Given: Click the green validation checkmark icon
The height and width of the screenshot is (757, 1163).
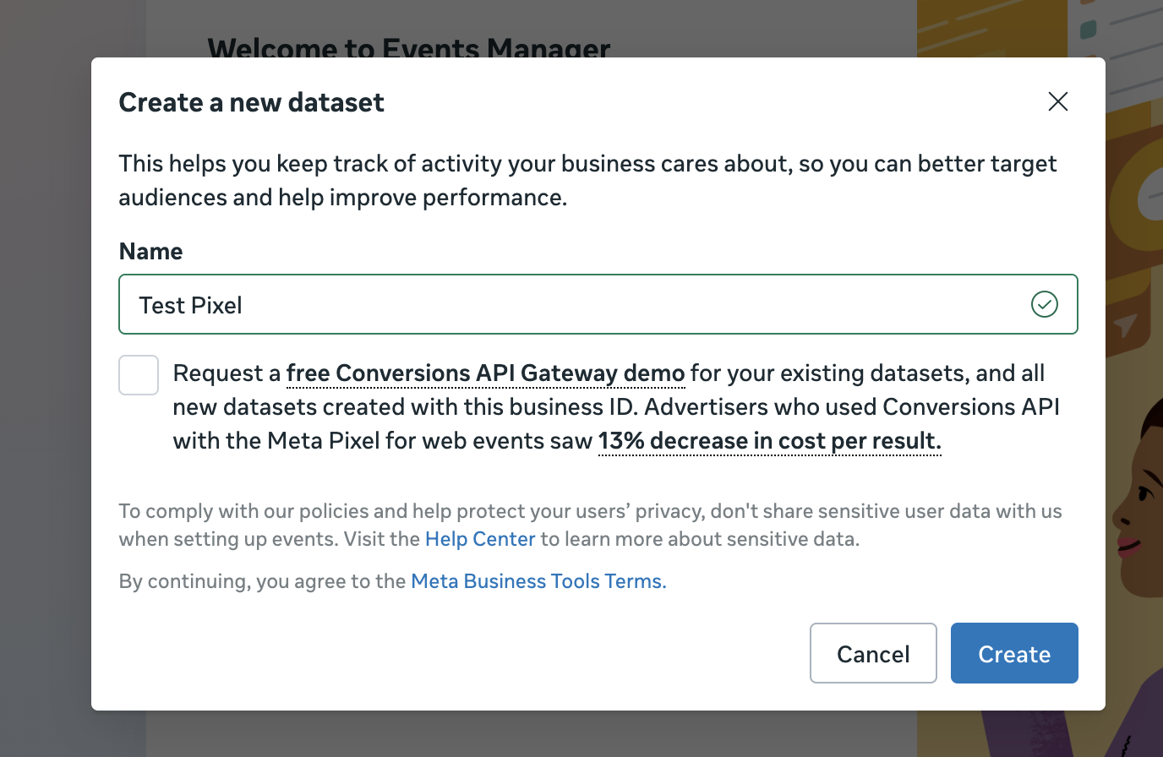Looking at the screenshot, I should click(1045, 304).
